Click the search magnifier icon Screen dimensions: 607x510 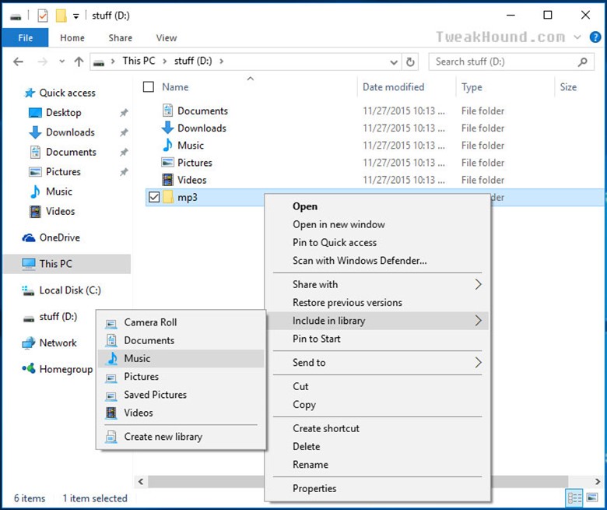click(583, 62)
